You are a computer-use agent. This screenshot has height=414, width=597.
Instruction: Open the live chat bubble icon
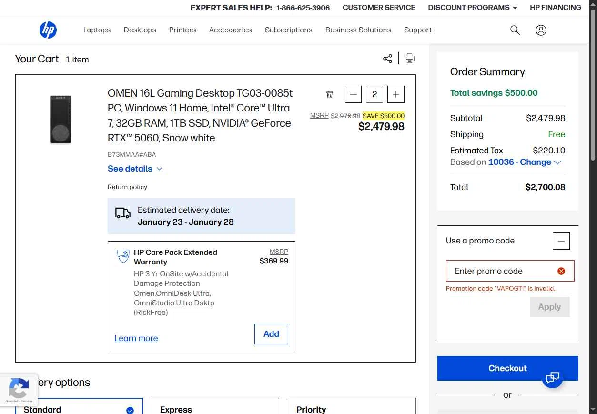pos(552,378)
